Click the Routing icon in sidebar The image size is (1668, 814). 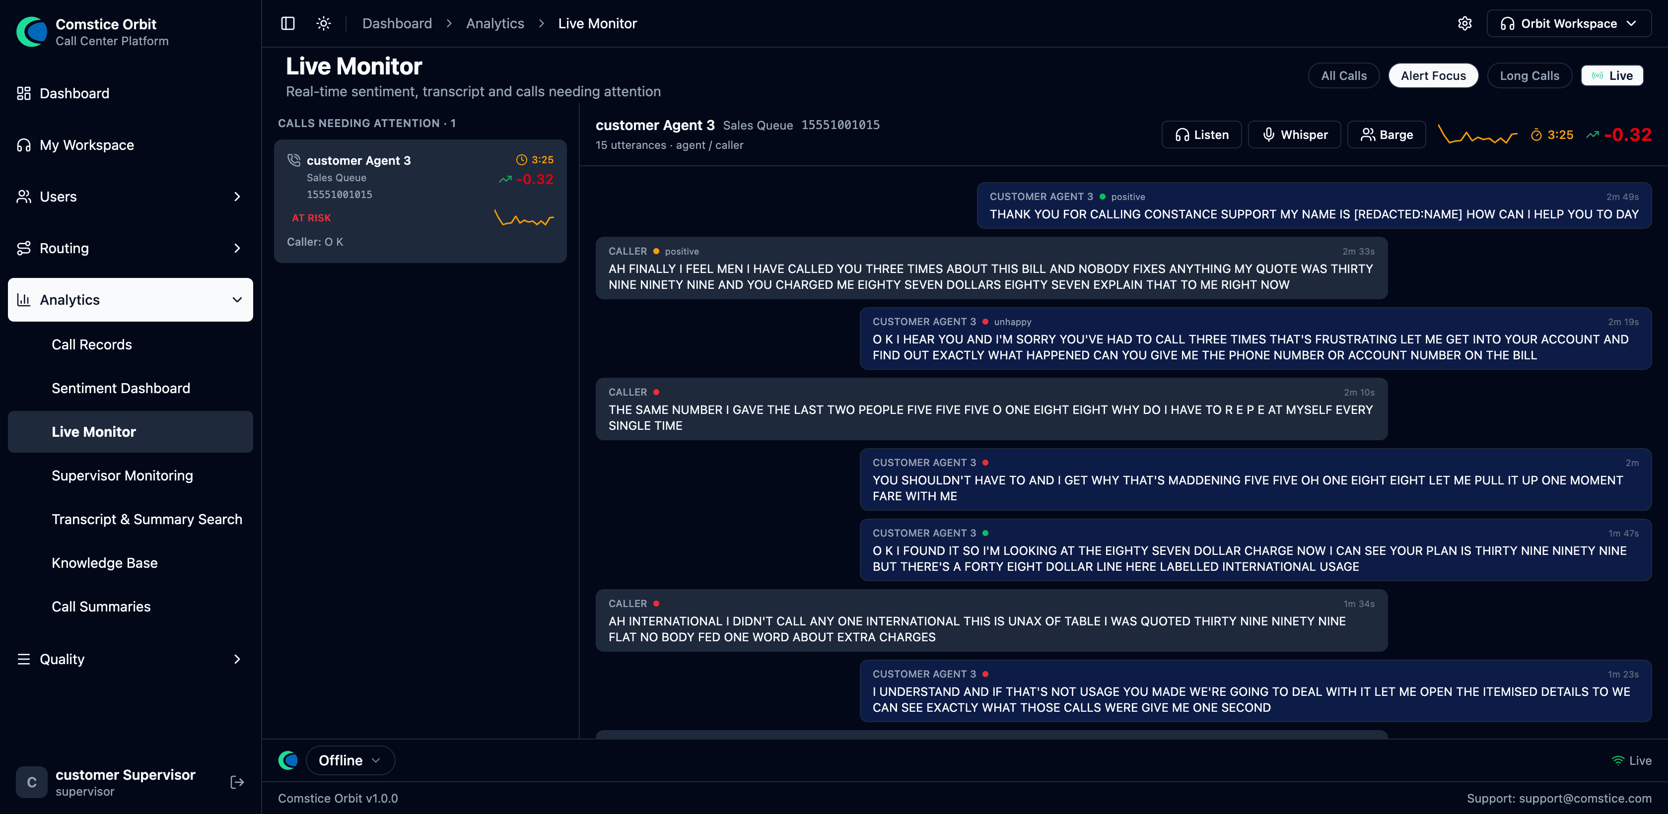(24, 248)
